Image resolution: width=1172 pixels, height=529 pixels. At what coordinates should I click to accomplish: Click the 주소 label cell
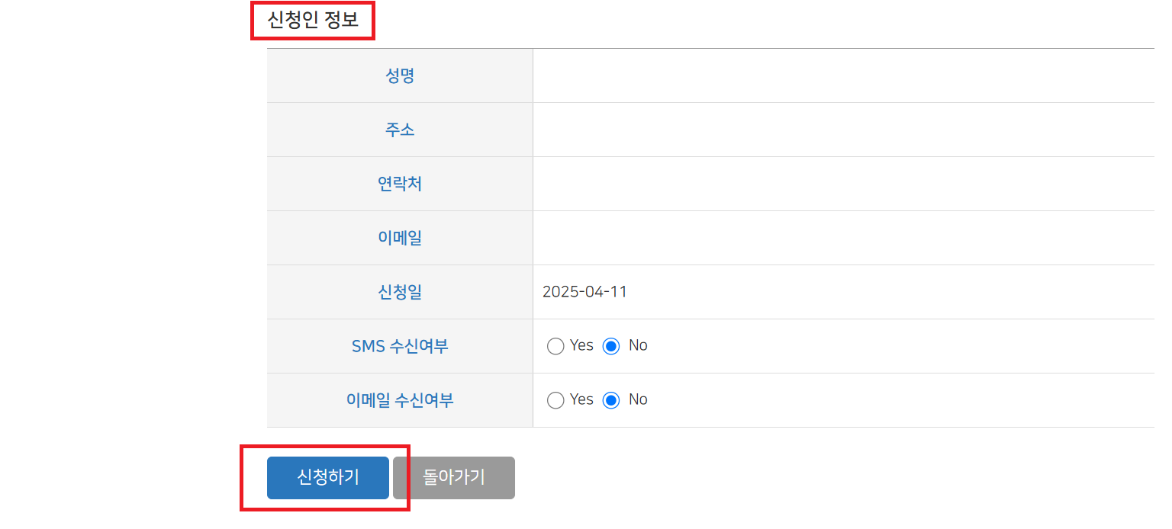click(x=400, y=130)
